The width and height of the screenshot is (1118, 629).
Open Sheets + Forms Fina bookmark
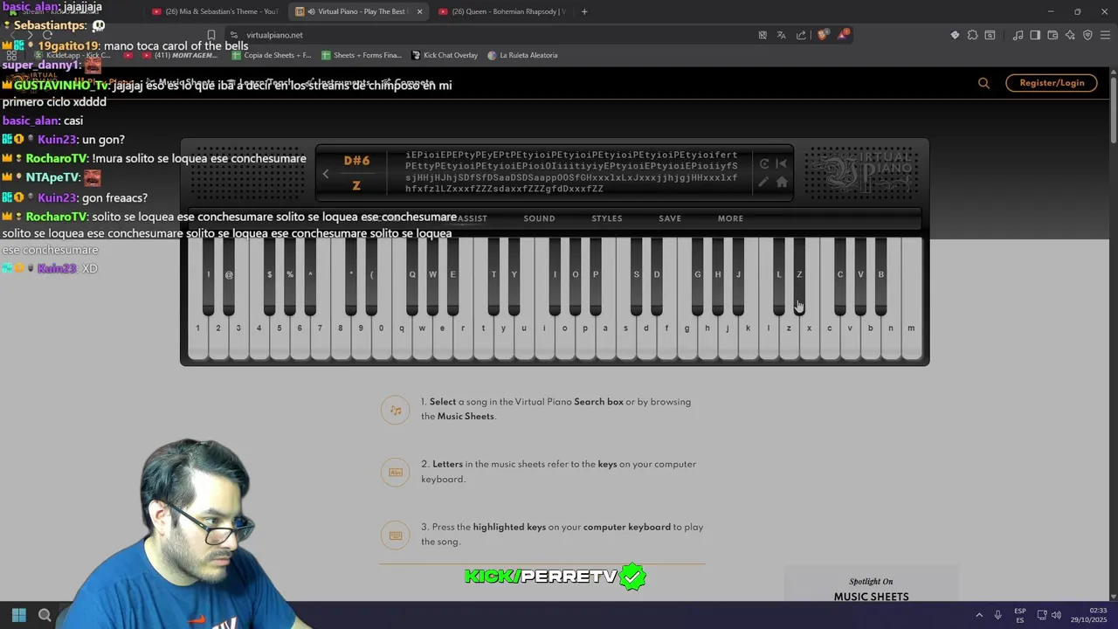[362, 55]
